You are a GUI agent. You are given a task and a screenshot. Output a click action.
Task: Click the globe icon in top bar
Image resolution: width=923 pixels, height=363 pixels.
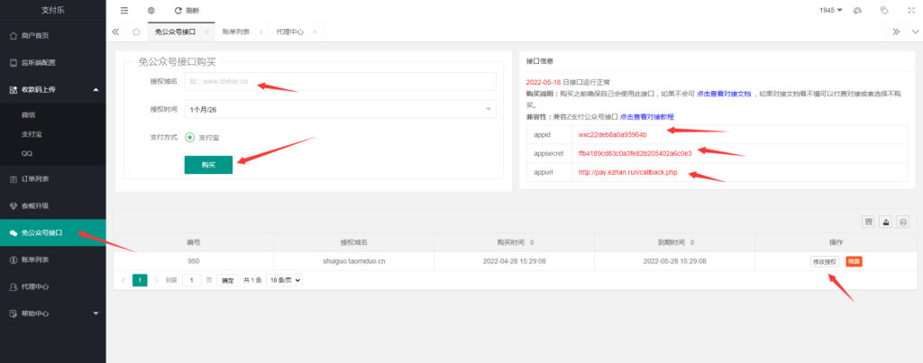[151, 10]
